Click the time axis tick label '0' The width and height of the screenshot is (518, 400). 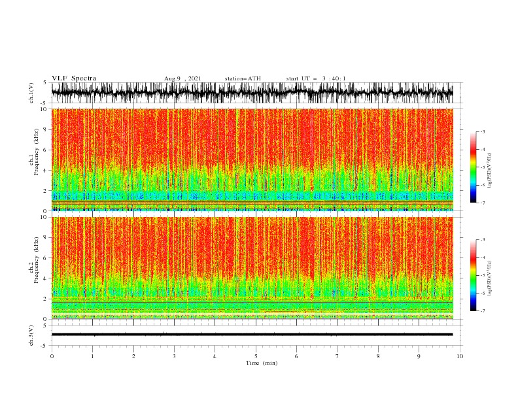pyautogui.click(x=52, y=356)
